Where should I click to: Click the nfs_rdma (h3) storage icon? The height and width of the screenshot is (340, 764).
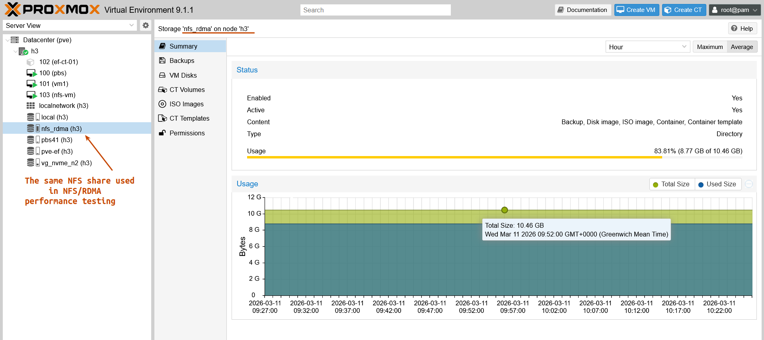[33, 128]
